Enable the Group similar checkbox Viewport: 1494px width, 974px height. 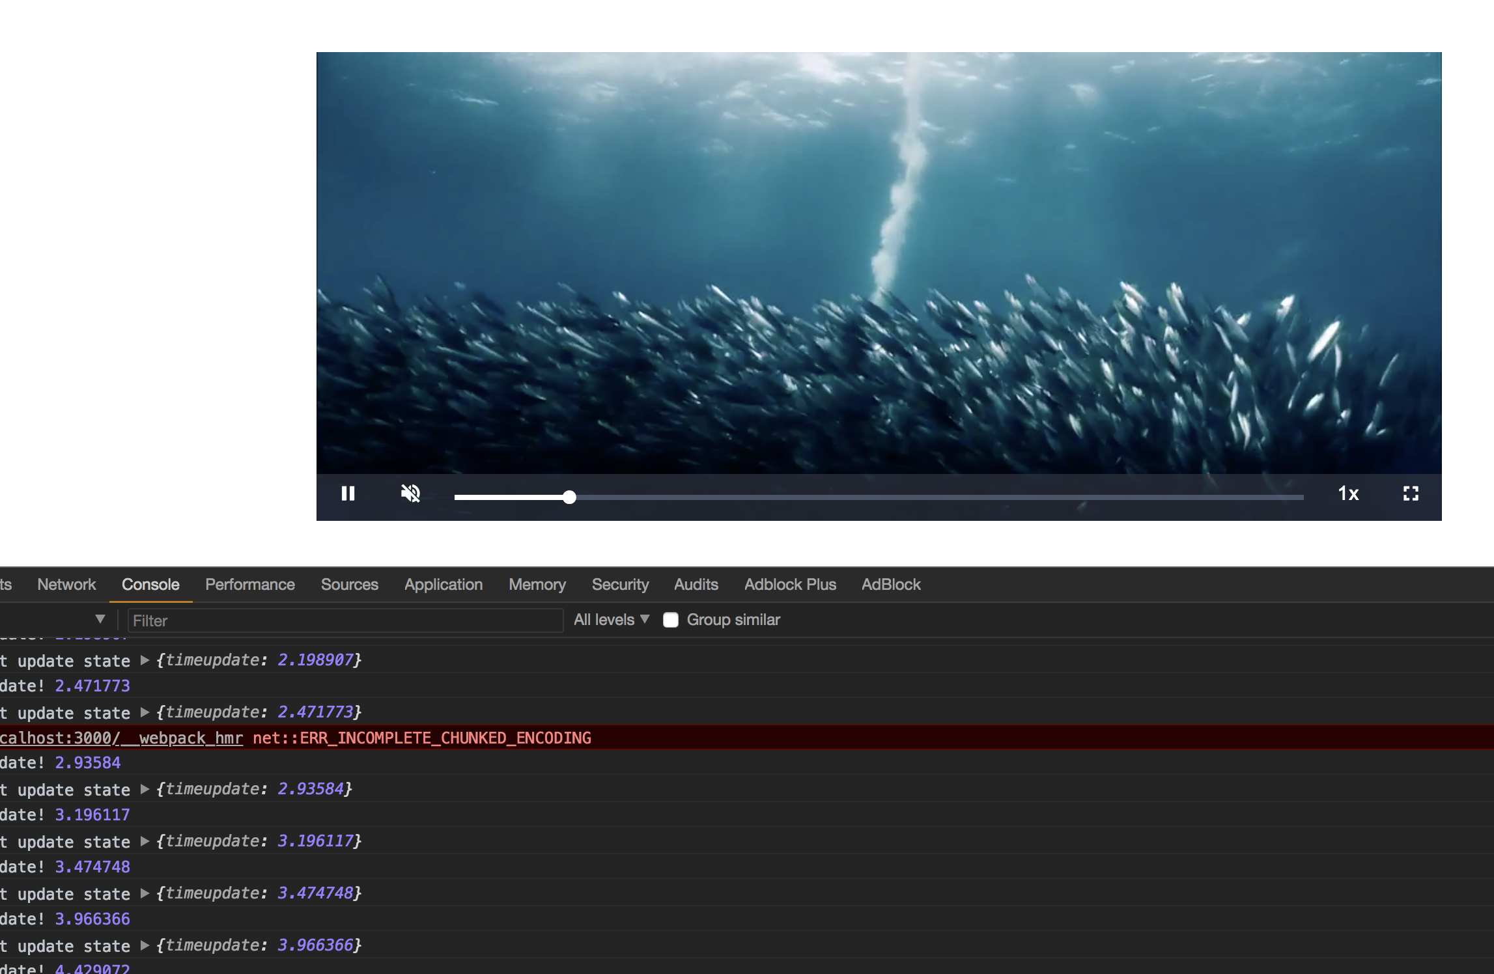[671, 620]
